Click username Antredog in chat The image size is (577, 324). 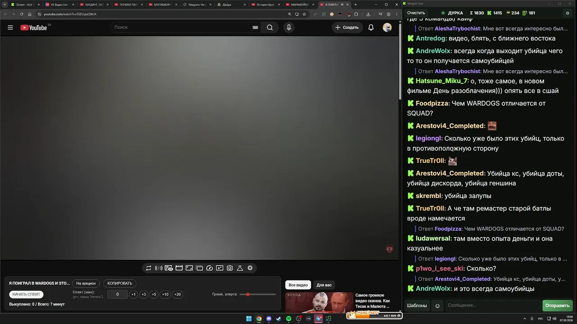431,39
